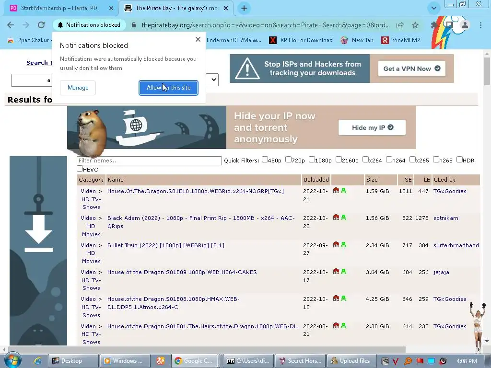Share this page via address bar icon

(400, 25)
